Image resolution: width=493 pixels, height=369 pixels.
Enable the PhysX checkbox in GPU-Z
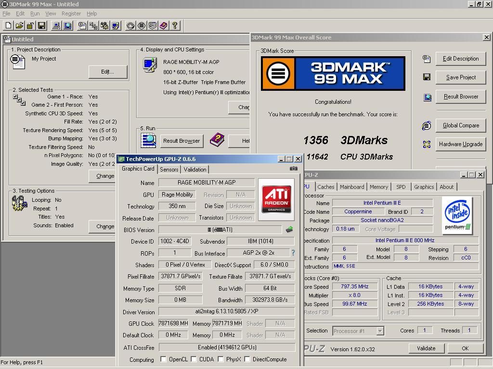(x=221, y=359)
